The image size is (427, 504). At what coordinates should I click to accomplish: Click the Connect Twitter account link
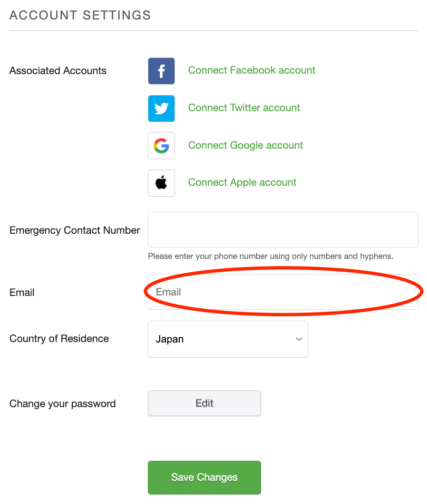(244, 108)
